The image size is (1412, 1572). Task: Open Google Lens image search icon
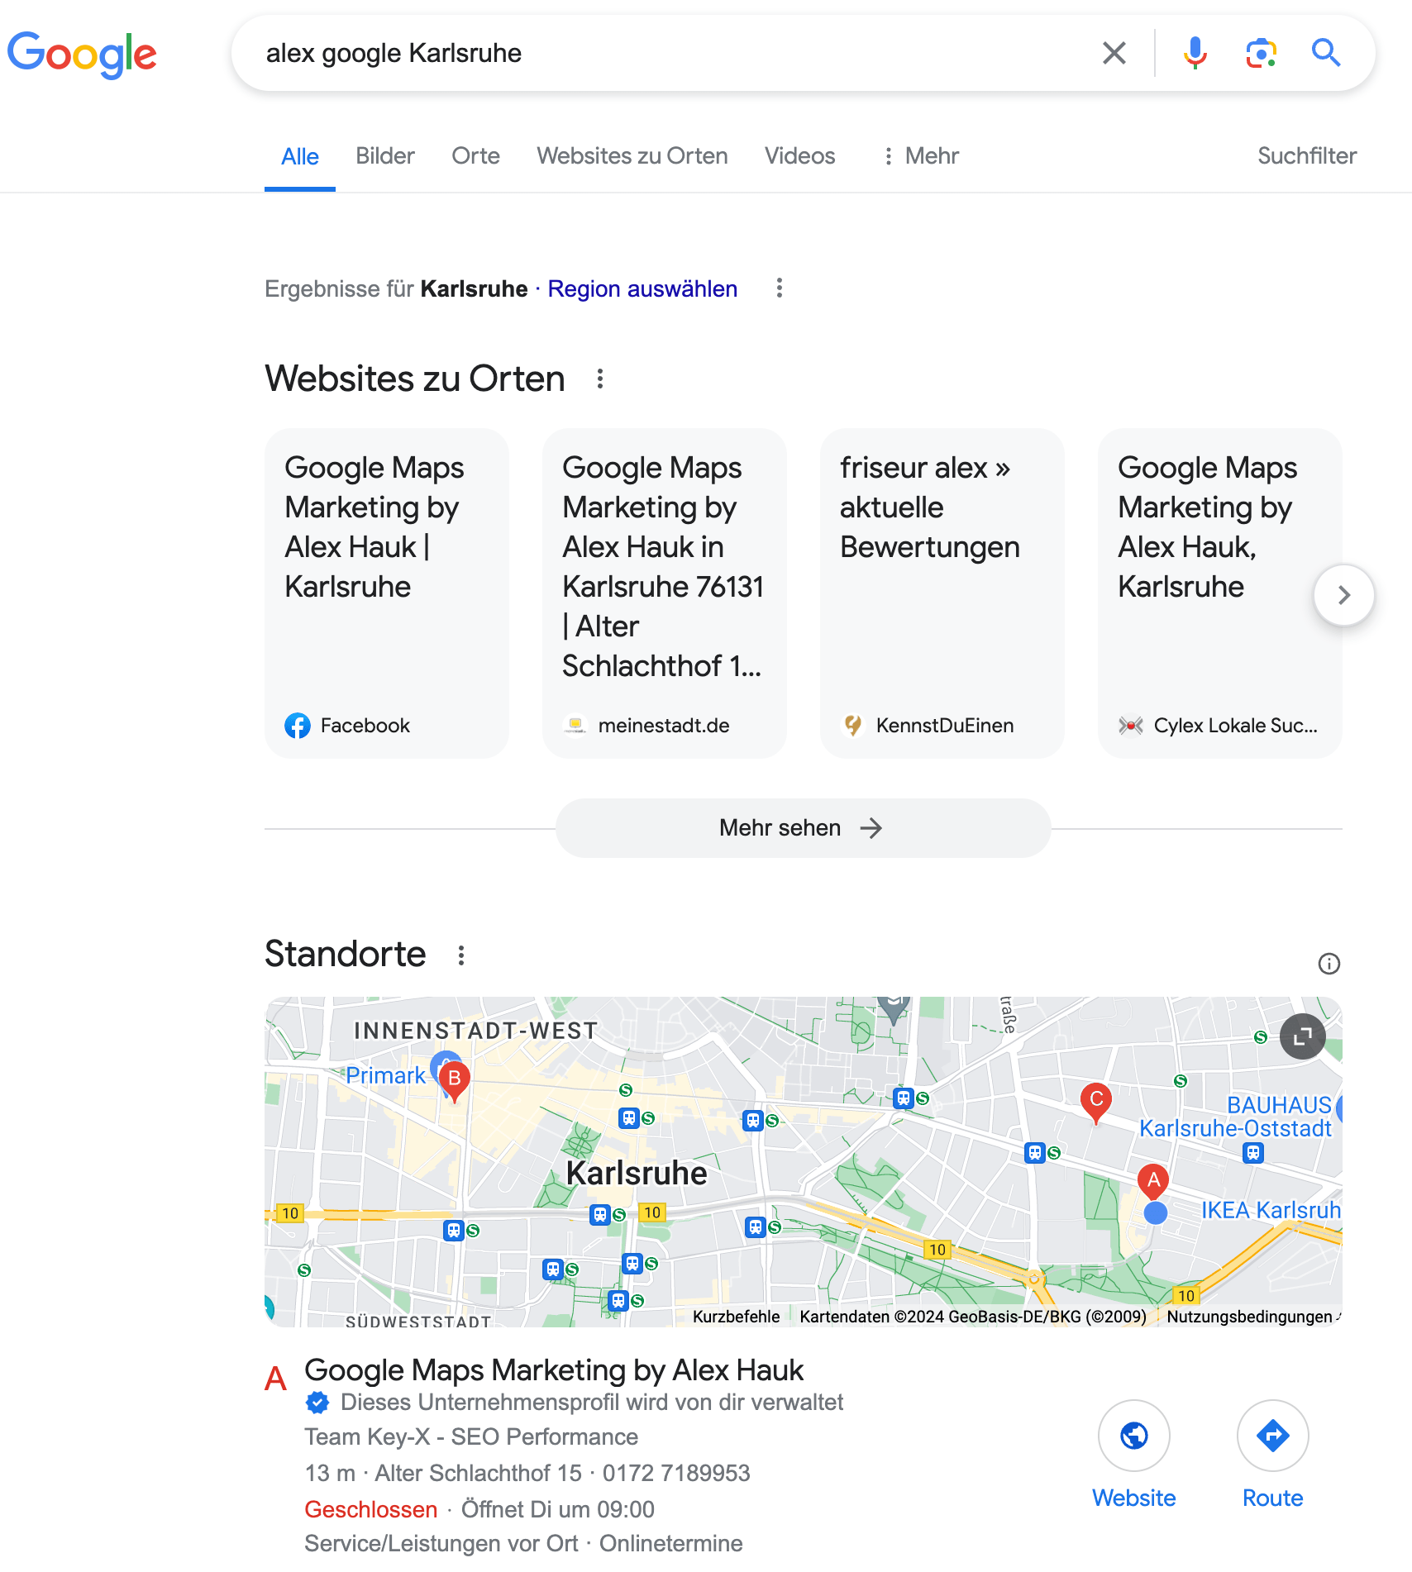point(1261,53)
